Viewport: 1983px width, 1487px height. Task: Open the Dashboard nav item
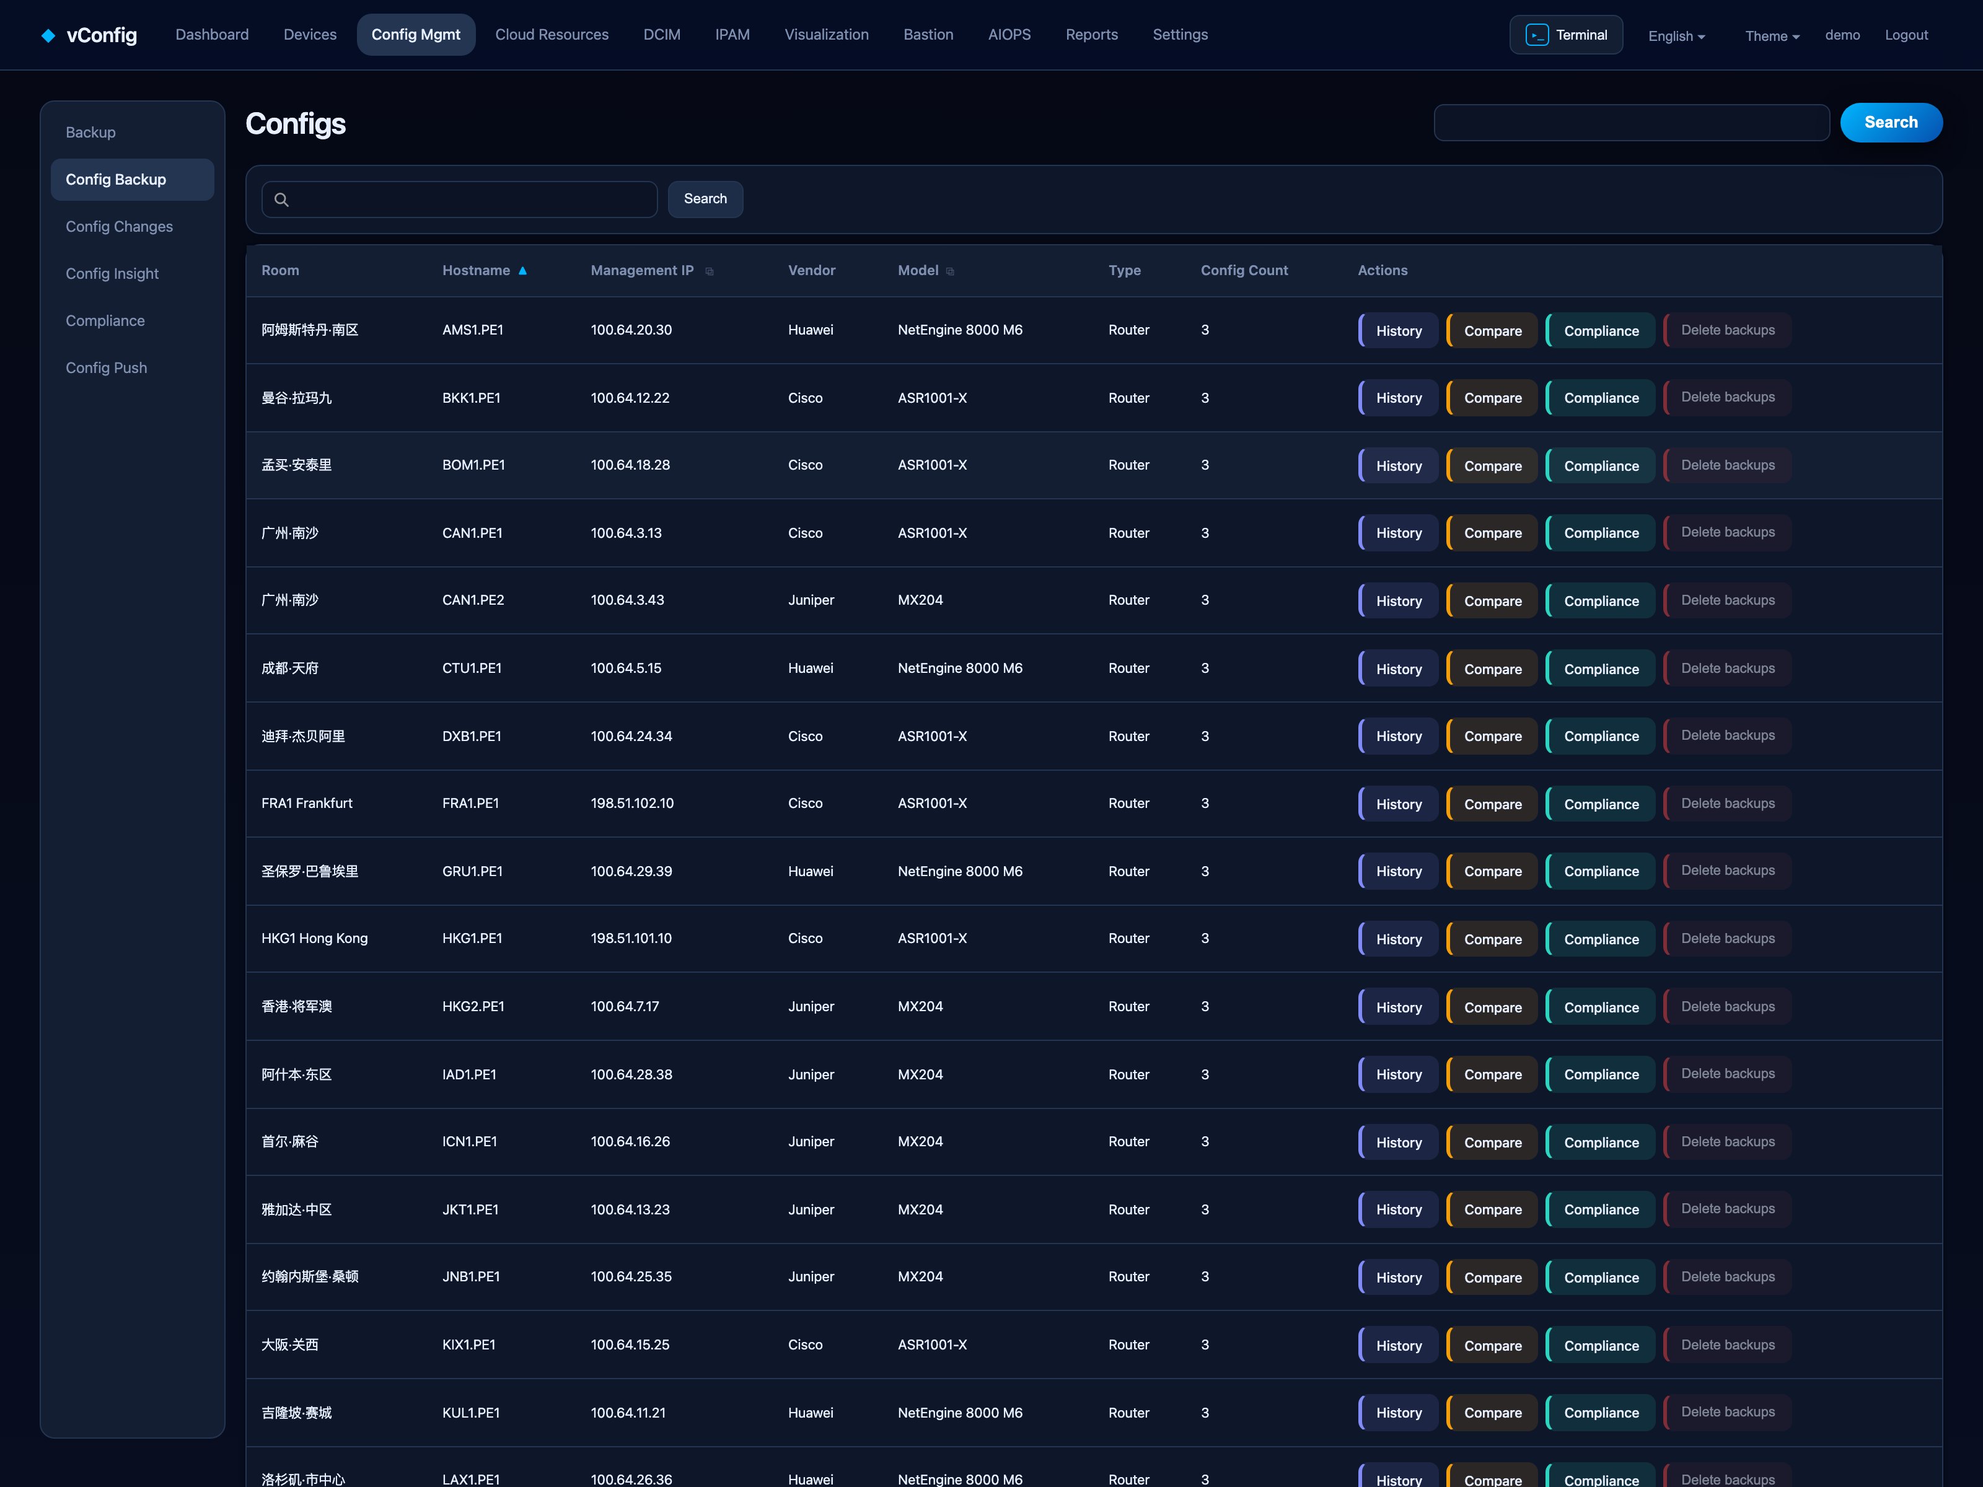(x=213, y=34)
